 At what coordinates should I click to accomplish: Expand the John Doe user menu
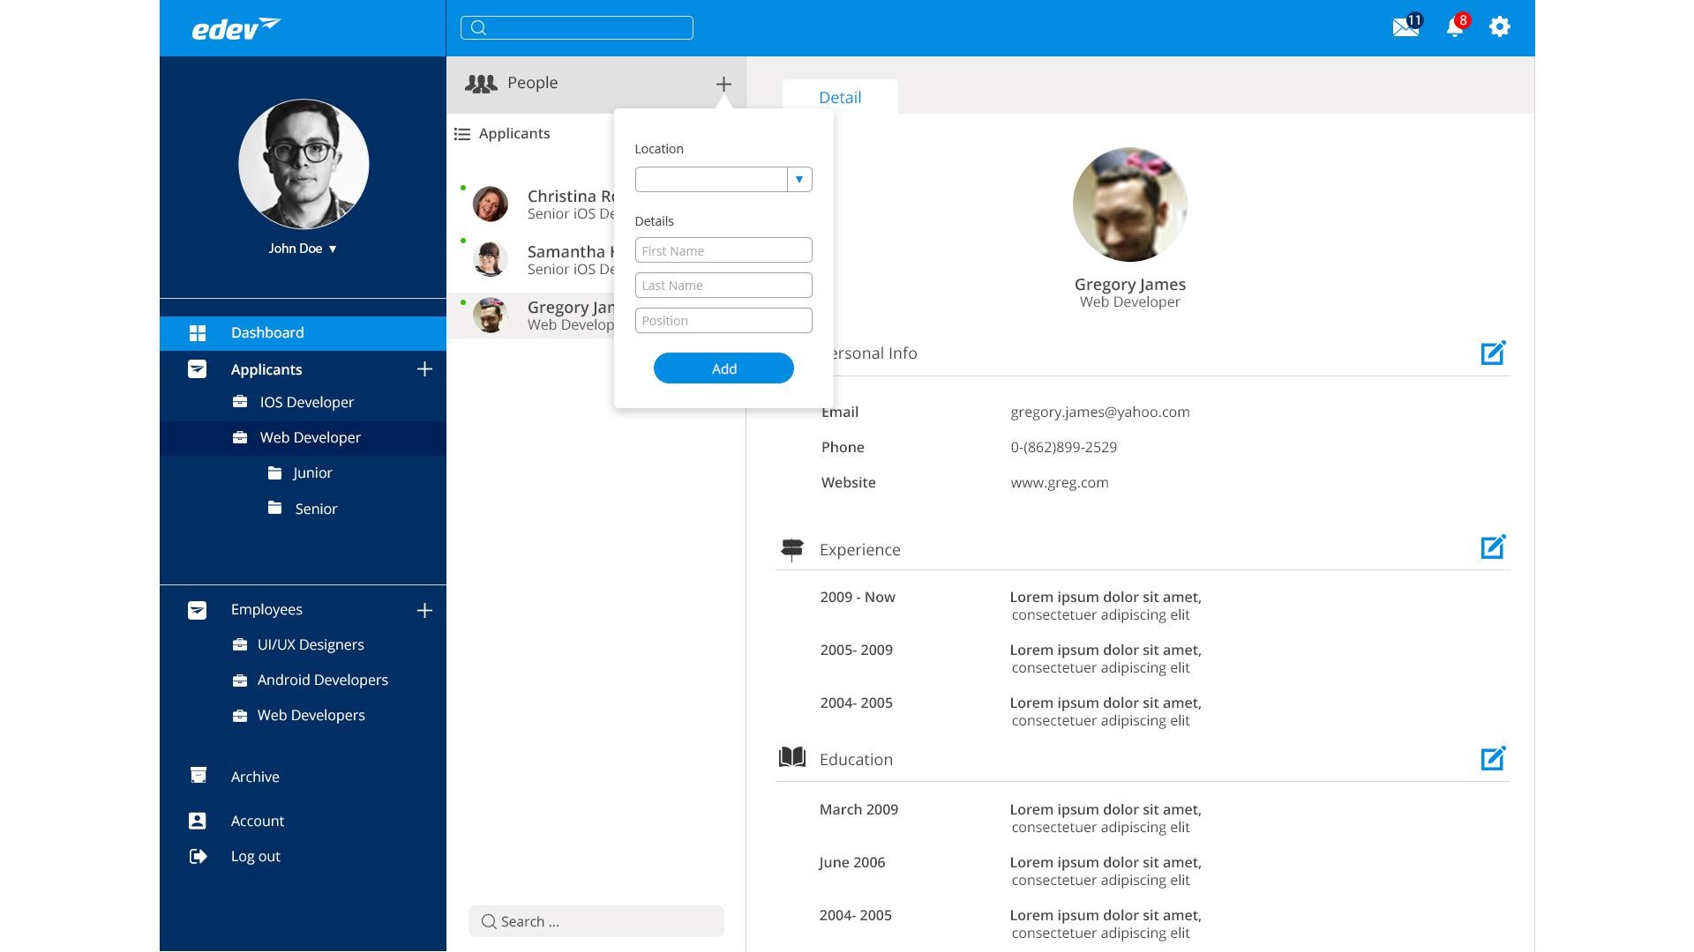(333, 249)
